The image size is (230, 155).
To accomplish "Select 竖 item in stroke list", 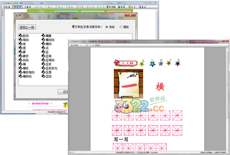I will (45, 52).
